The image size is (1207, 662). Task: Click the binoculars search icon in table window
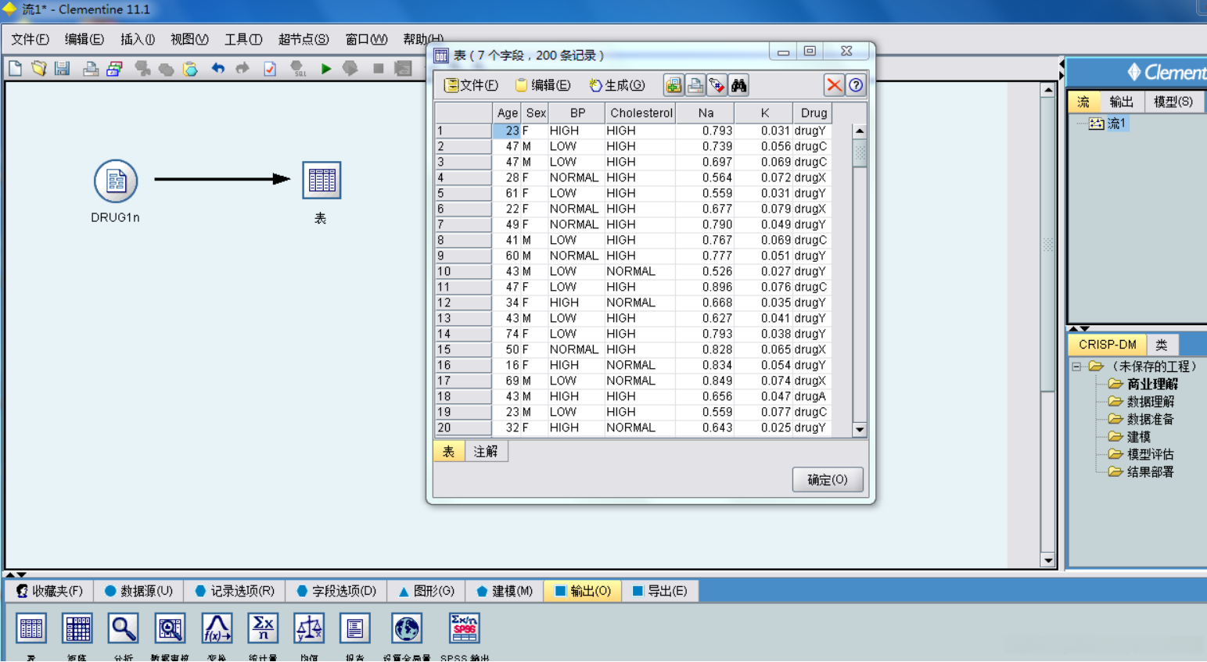tap(739, 85)
